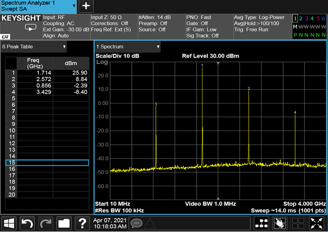Select peak table frequency 3.429
Screen dimensions: 328x233
(x=35, y=92)
